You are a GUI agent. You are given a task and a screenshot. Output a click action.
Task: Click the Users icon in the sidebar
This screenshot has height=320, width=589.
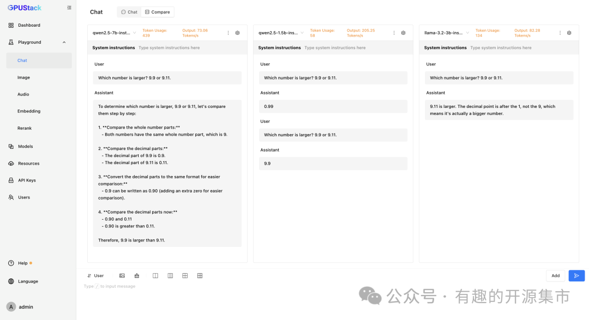click(11, 197)
